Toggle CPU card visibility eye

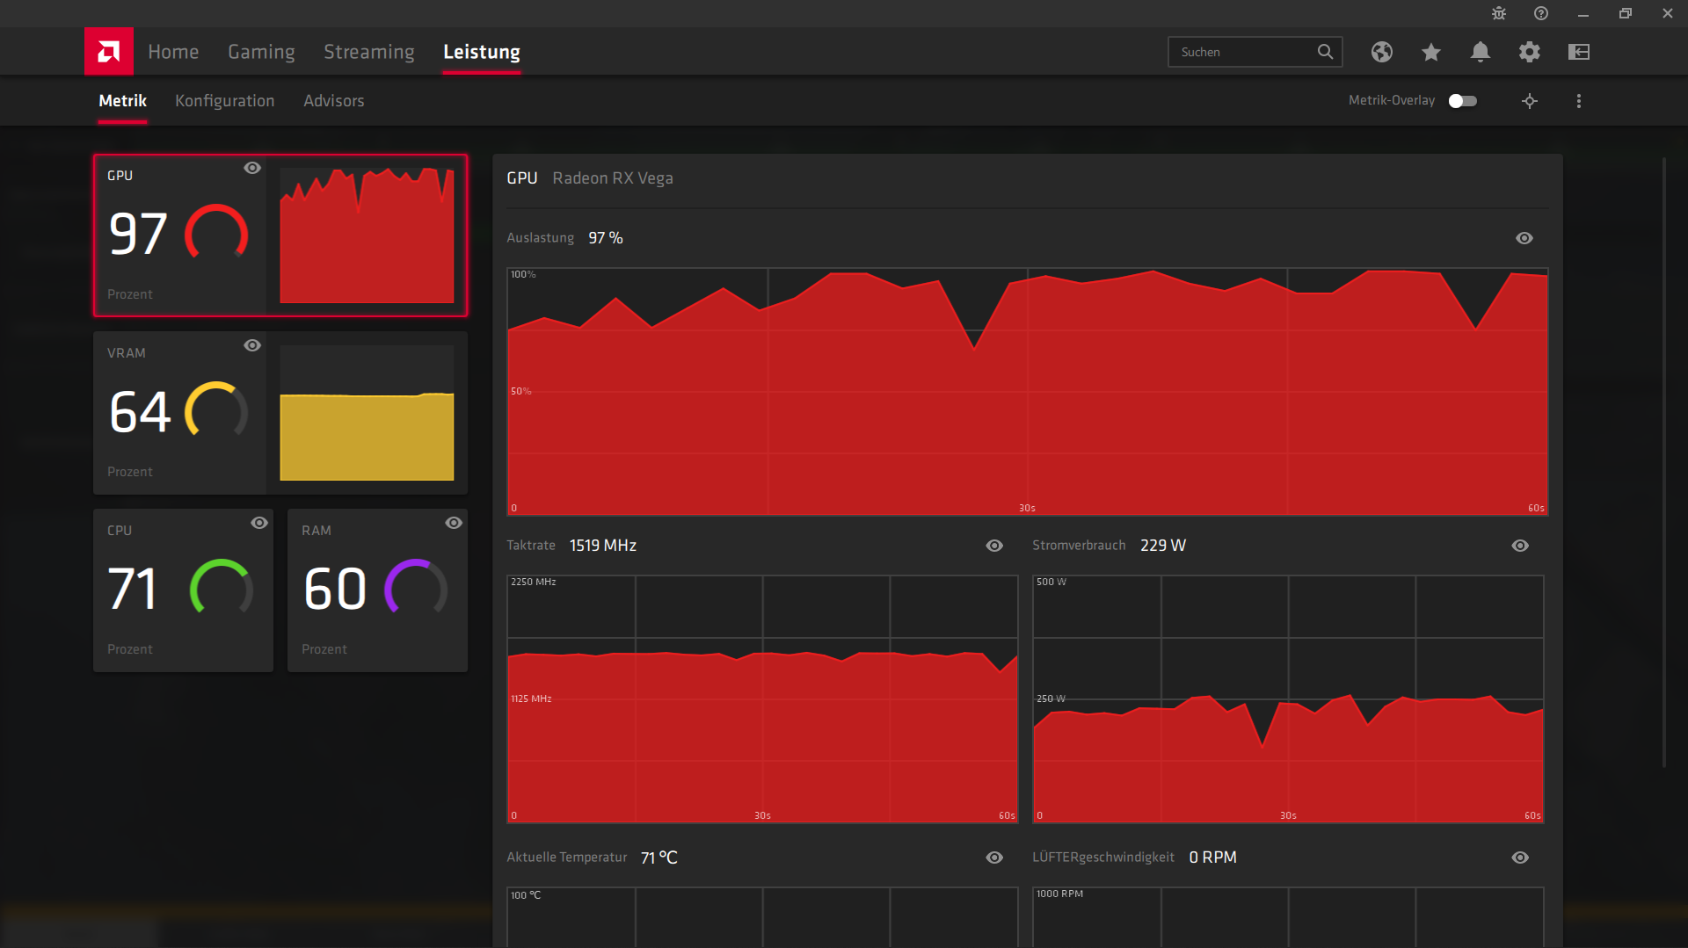tap(259, 523)
